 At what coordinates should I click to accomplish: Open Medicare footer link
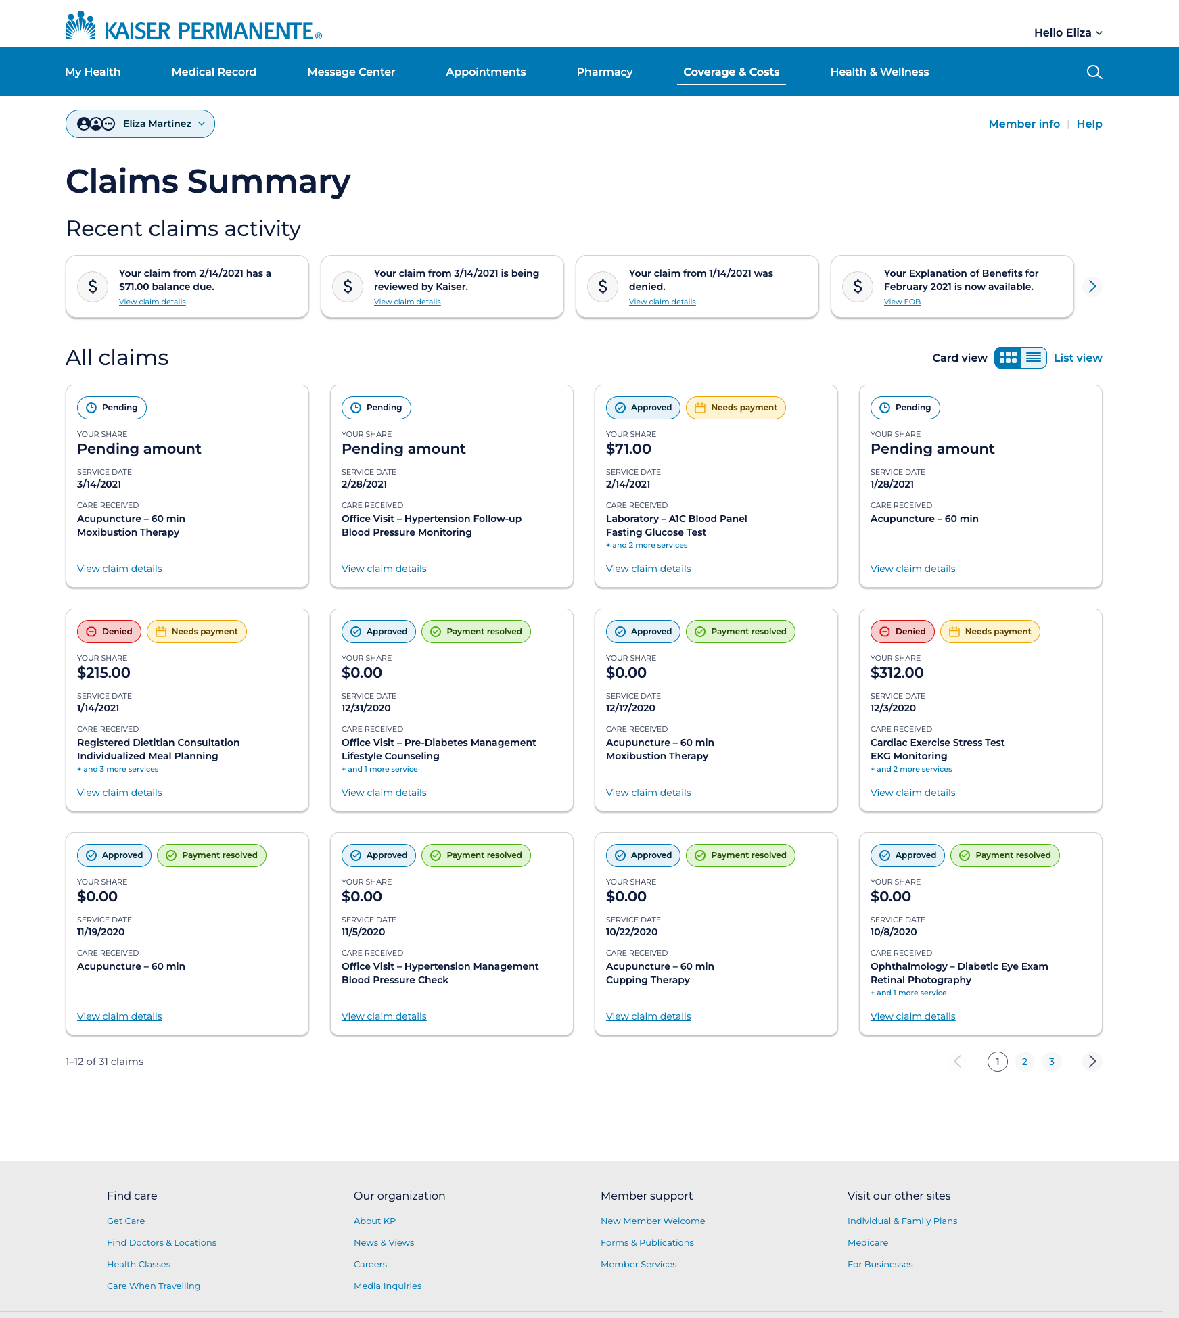point(868,1242)
